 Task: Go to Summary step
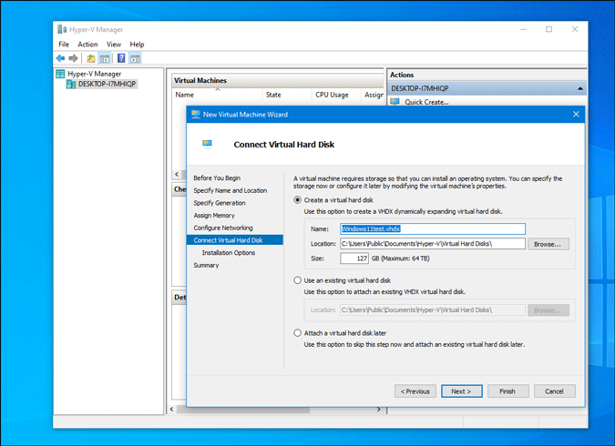206,266
